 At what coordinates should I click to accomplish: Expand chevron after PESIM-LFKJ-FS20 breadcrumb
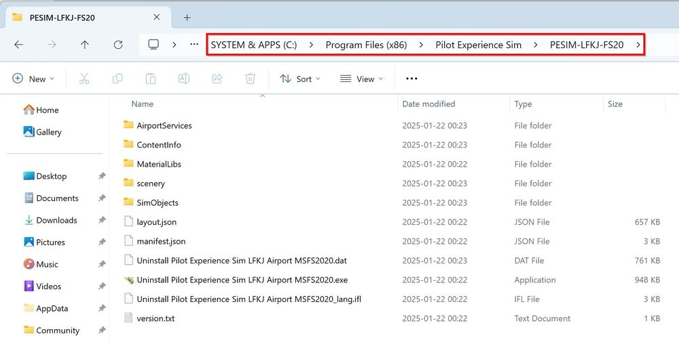pyautogui.click(x=638, y=45)
